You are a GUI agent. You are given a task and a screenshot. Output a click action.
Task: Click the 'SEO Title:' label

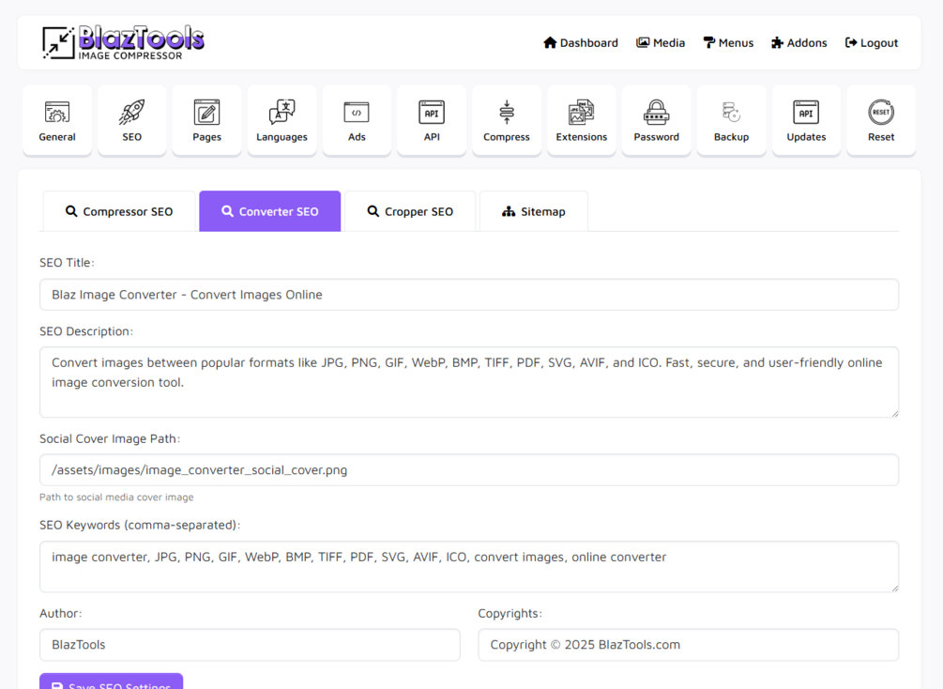tap(67, 262)
